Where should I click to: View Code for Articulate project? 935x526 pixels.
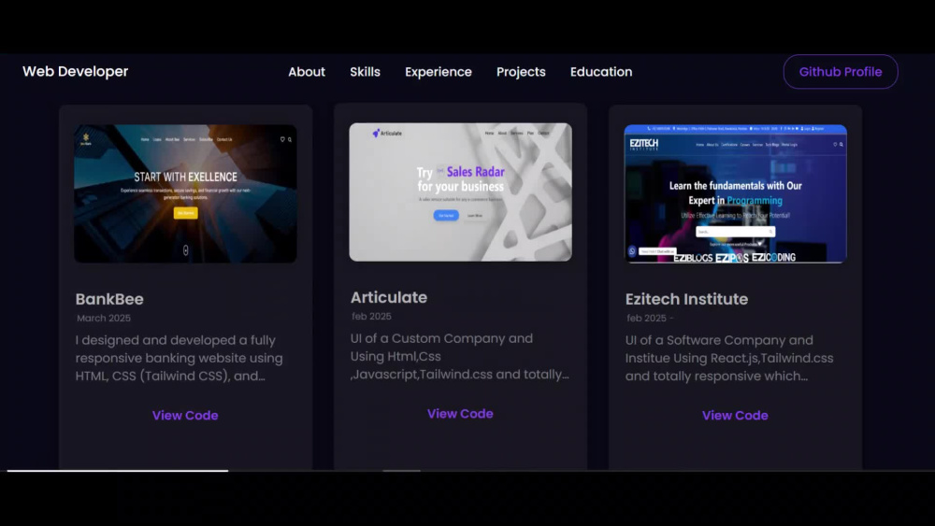click(460, 413)
